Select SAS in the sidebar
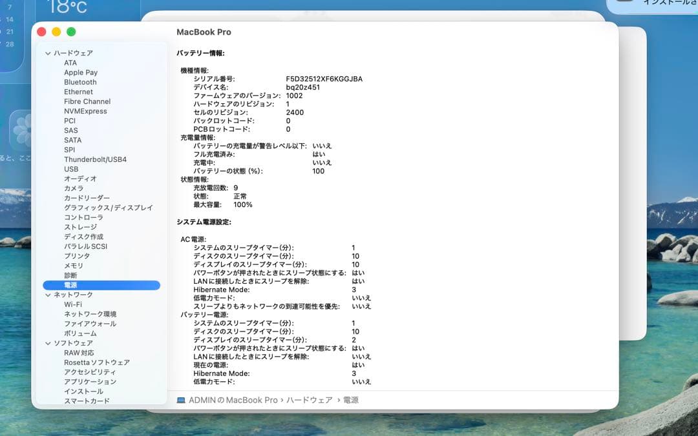Screen dimensions: 698x436 (x=71, y=131)
